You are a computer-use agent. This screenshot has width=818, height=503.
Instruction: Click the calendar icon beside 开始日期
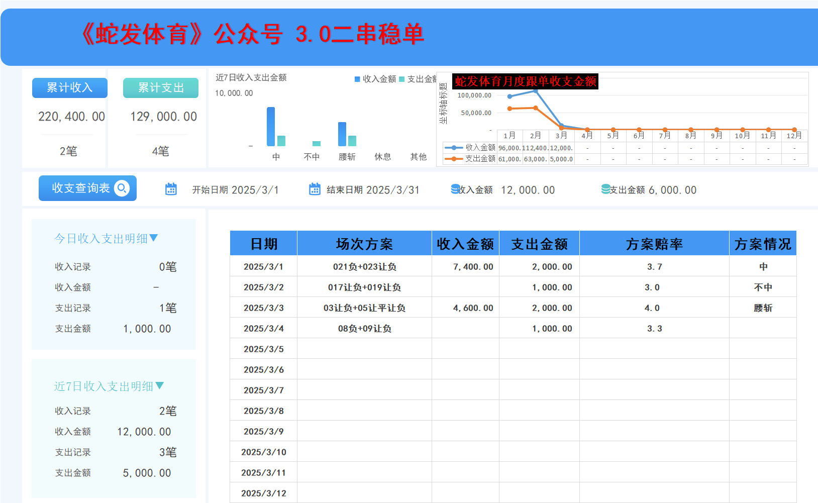171,189
